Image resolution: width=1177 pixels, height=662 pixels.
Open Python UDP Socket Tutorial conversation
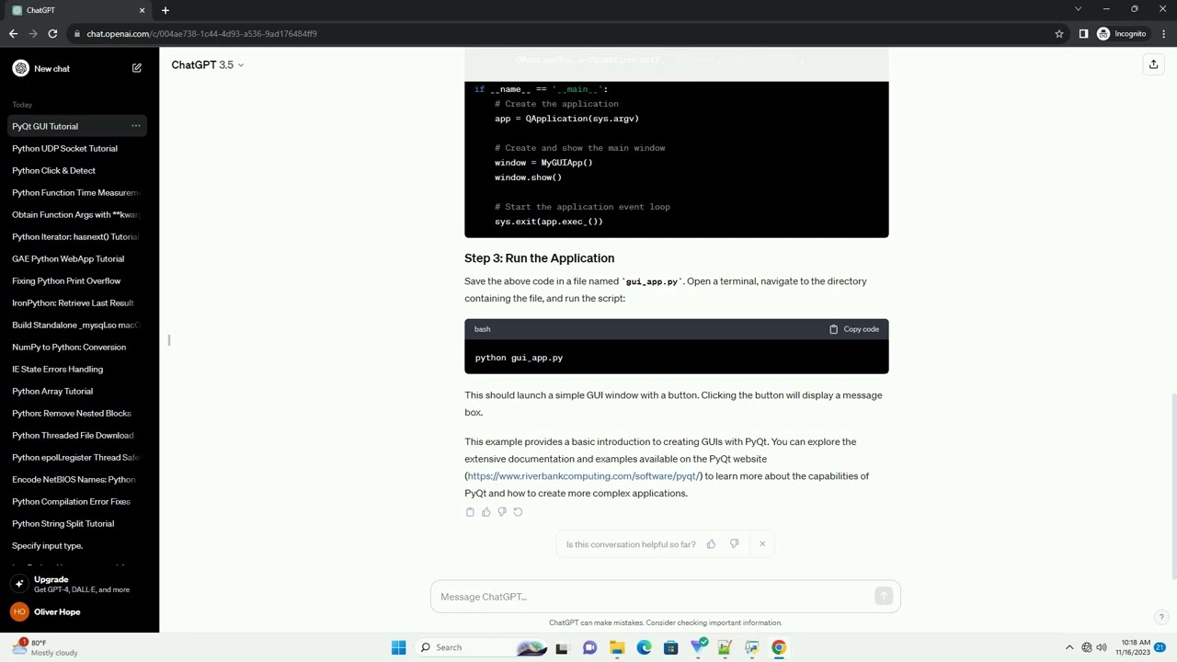(79, 148)
